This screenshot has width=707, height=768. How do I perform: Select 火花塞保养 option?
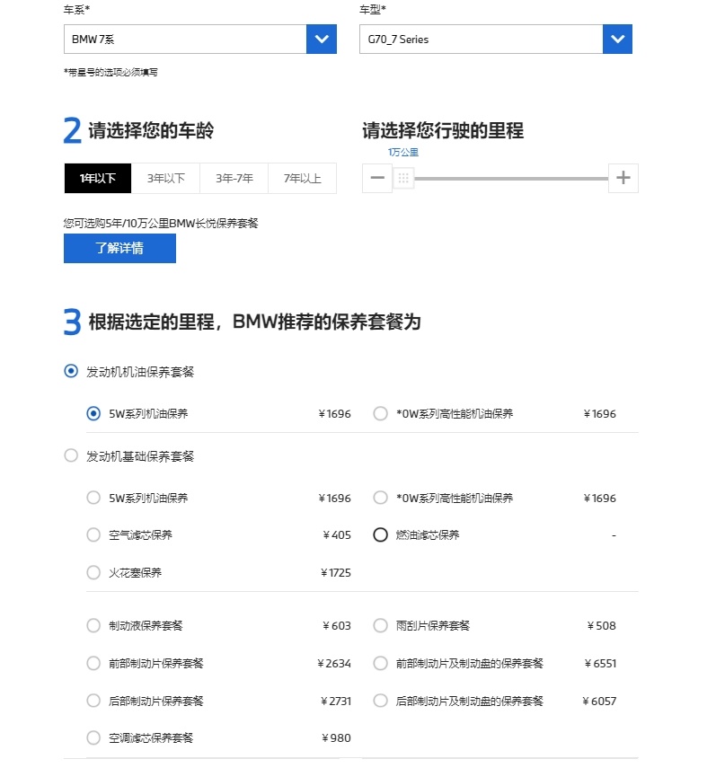(93, 572)
